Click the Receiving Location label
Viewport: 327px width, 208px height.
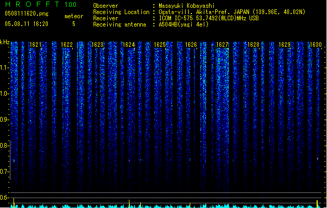[x=121, y=12]
